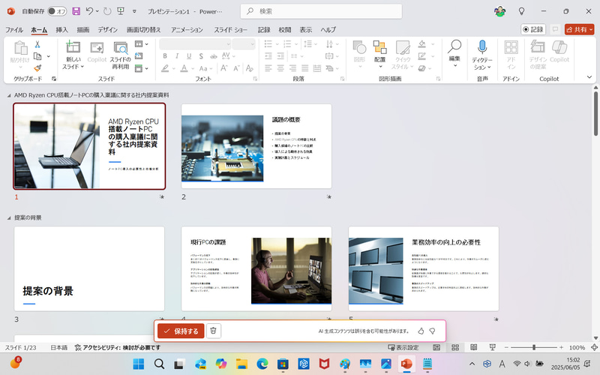Click the zoom in plus button
Image resolution: width=600 pixels, height=375 pixels.
[x=561, y=347]
